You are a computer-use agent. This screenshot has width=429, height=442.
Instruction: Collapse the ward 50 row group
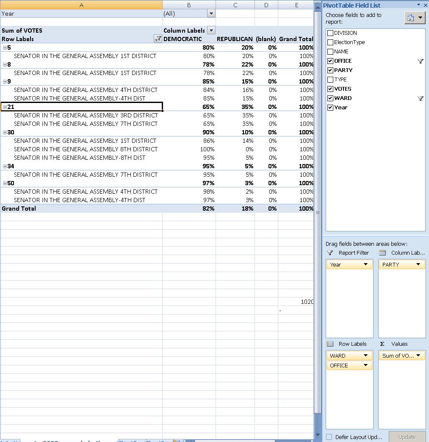5,183
